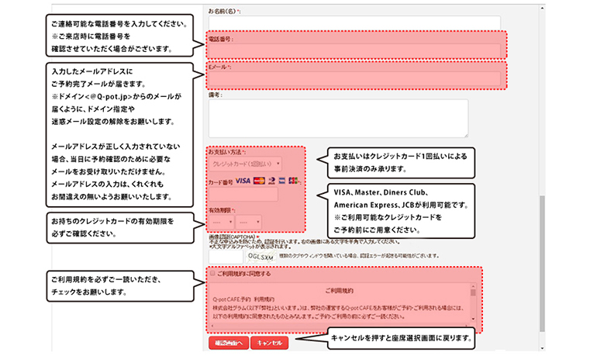Click the American Express card logo

tap(283, 181)
